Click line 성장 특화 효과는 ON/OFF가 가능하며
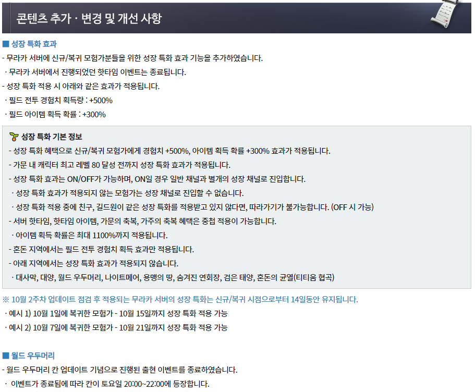The width and height of the screenshot is (475, 392). click(157, 179)
